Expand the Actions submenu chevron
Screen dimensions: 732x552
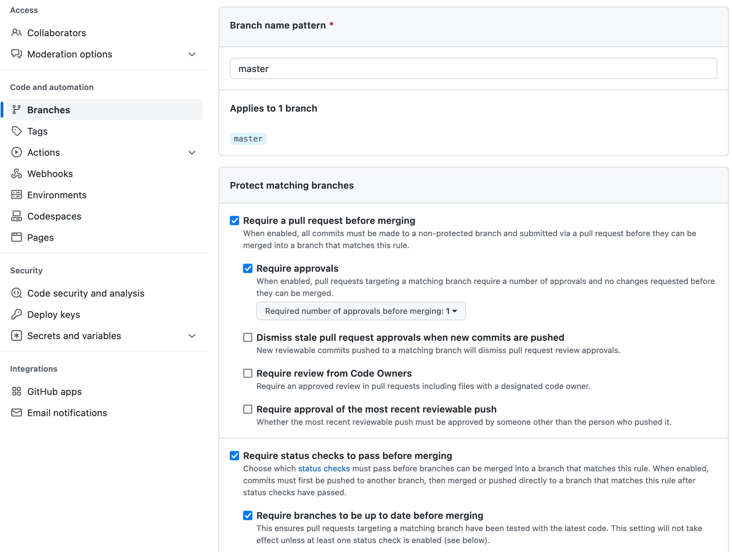point(192,152)
